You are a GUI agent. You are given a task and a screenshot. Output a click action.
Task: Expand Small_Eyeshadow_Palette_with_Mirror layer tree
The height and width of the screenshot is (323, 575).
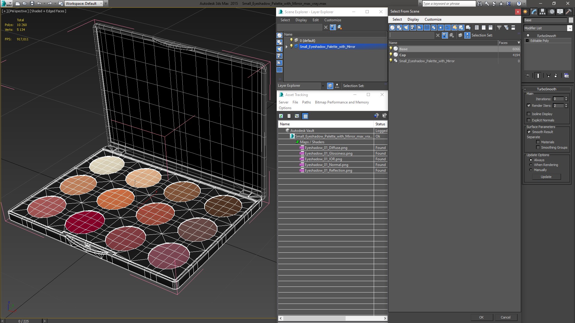pos(286,47)
